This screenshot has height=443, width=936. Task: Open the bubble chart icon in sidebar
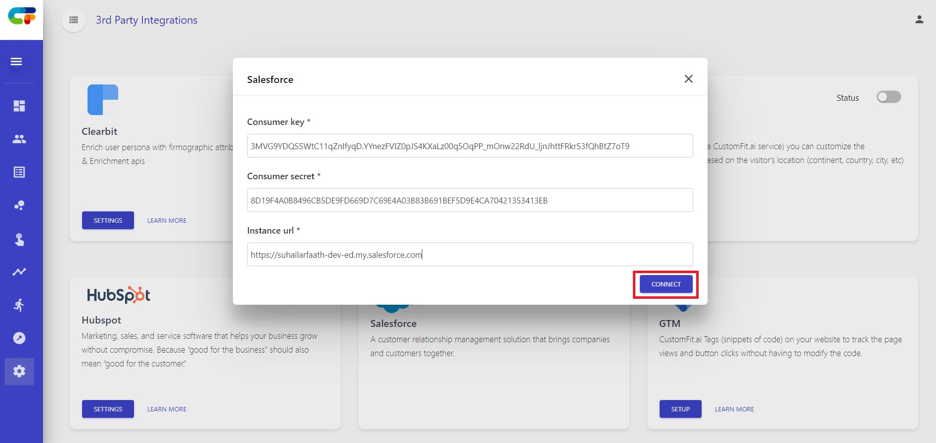point(19,205)
